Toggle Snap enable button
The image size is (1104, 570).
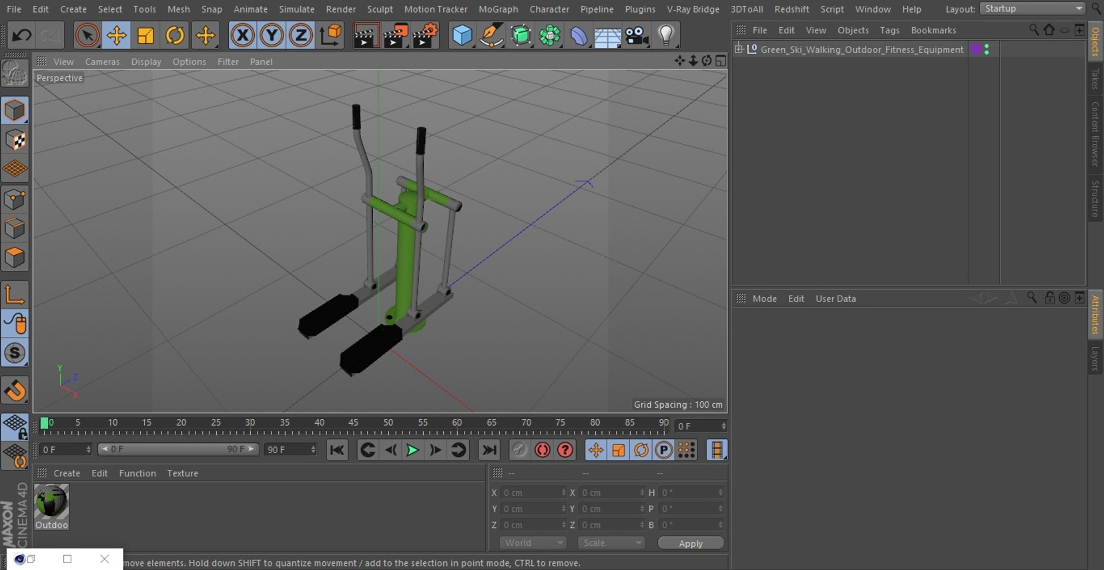point(15,353)
